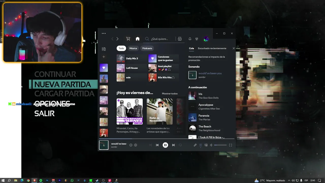Open the friends activity icon
Screen dimensions: 325x183
point(197,39)
